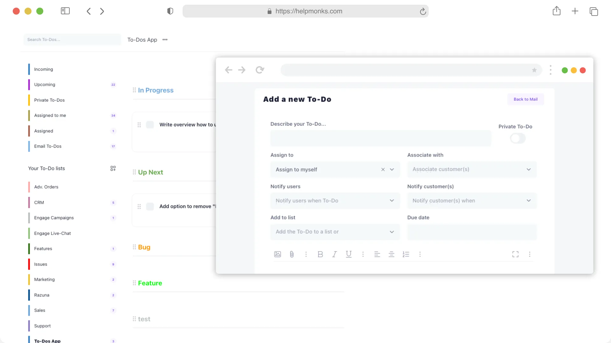This screenshot has height=343, width=611.
Task: Open Sales list in sidebar
Action: coord(39,310)
